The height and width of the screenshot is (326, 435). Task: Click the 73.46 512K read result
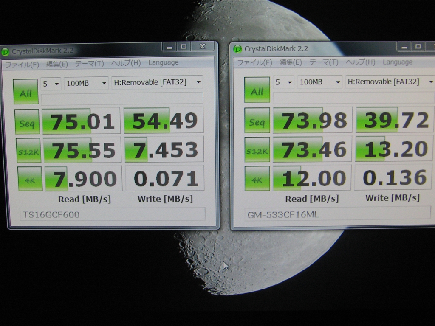point(312,149)
